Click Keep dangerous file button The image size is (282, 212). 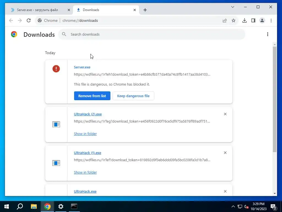[133, 96]
